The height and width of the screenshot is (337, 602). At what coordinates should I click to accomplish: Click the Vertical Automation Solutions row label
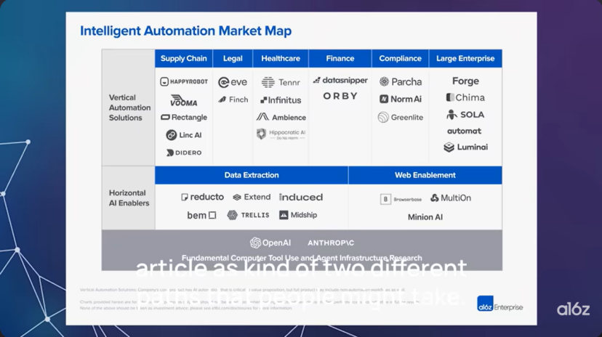click(x=129, y=107)
